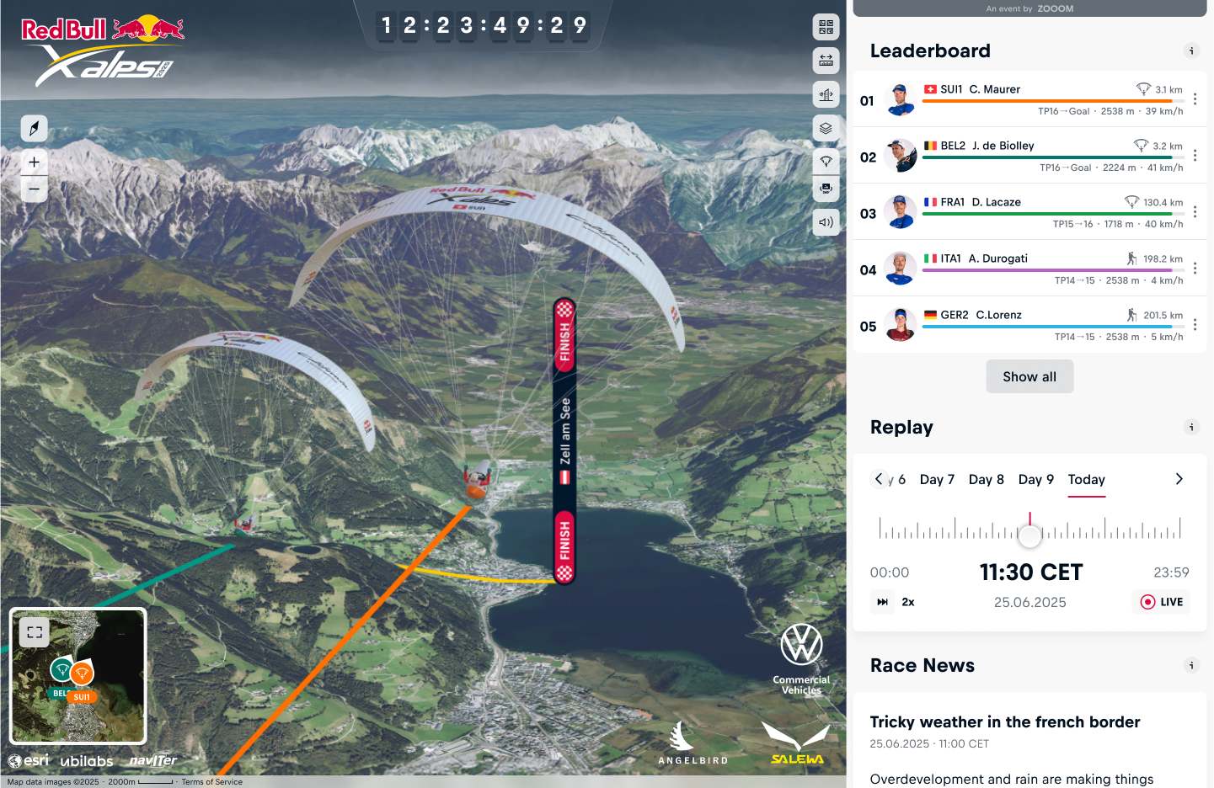1214x788 pixels.
Task: Go to next days in the replay day selector
Action: tap(1179, 479)
